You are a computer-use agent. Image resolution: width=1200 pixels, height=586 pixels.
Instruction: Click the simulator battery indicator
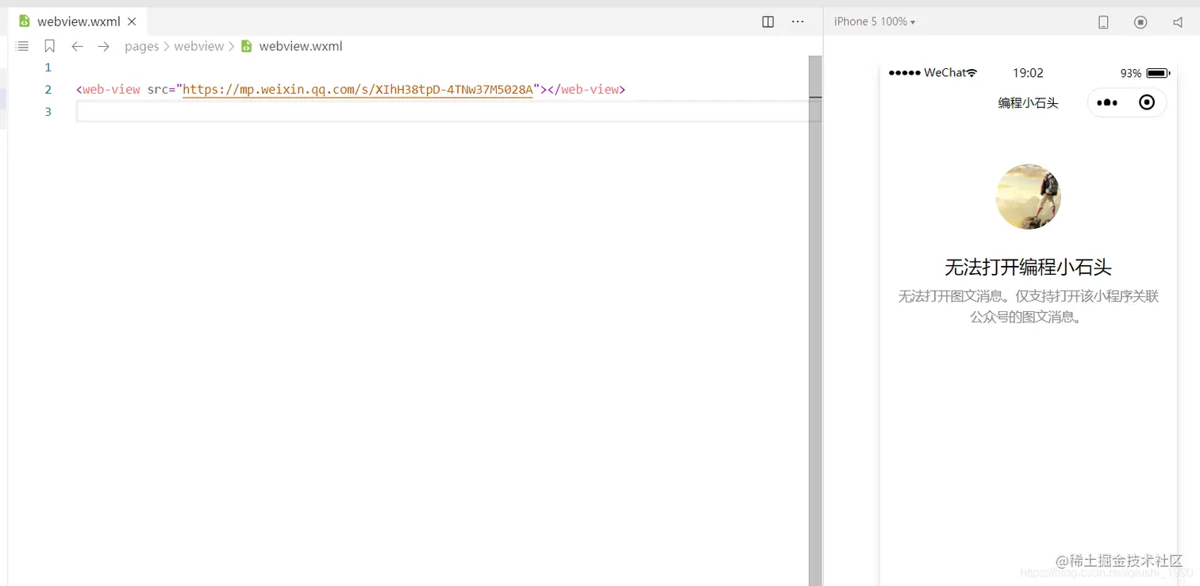pos(1158,73)
